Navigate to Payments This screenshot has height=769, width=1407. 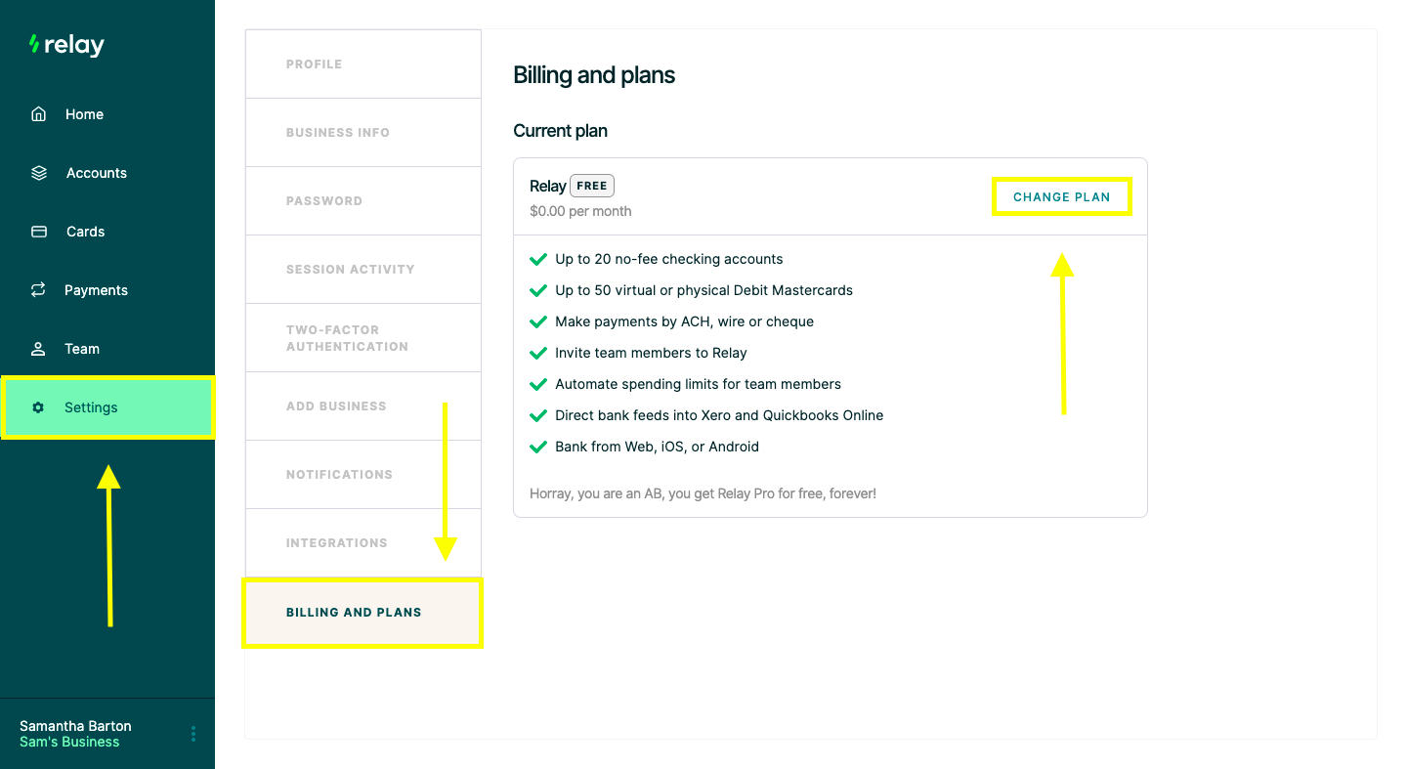click(x=107, y=290)
